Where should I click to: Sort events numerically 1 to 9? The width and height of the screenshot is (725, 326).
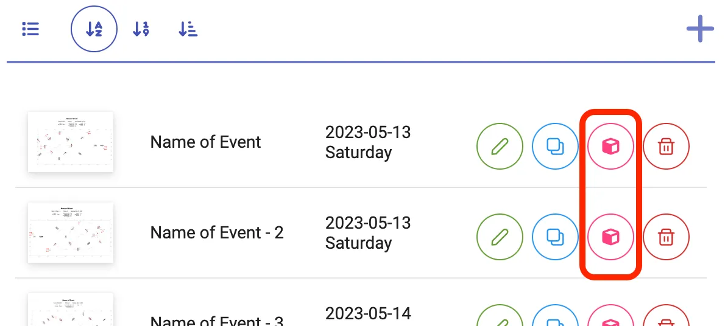click(141, 29)
